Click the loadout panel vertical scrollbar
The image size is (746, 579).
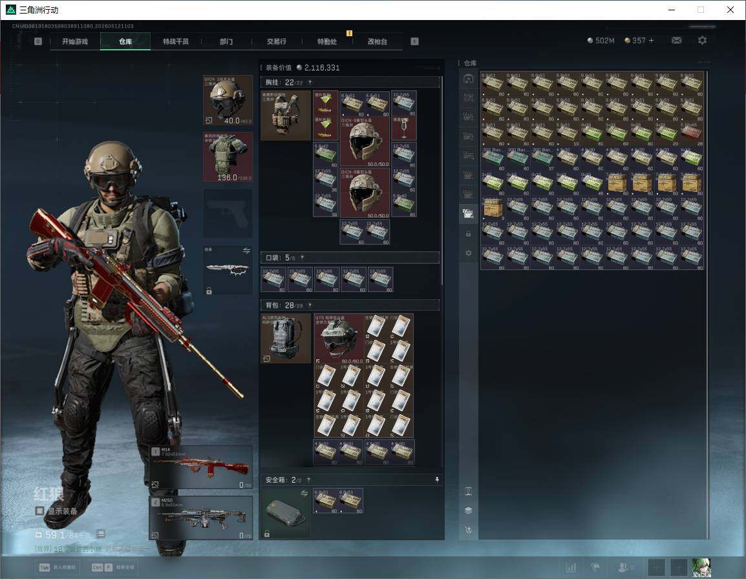[x=442, y=181]
